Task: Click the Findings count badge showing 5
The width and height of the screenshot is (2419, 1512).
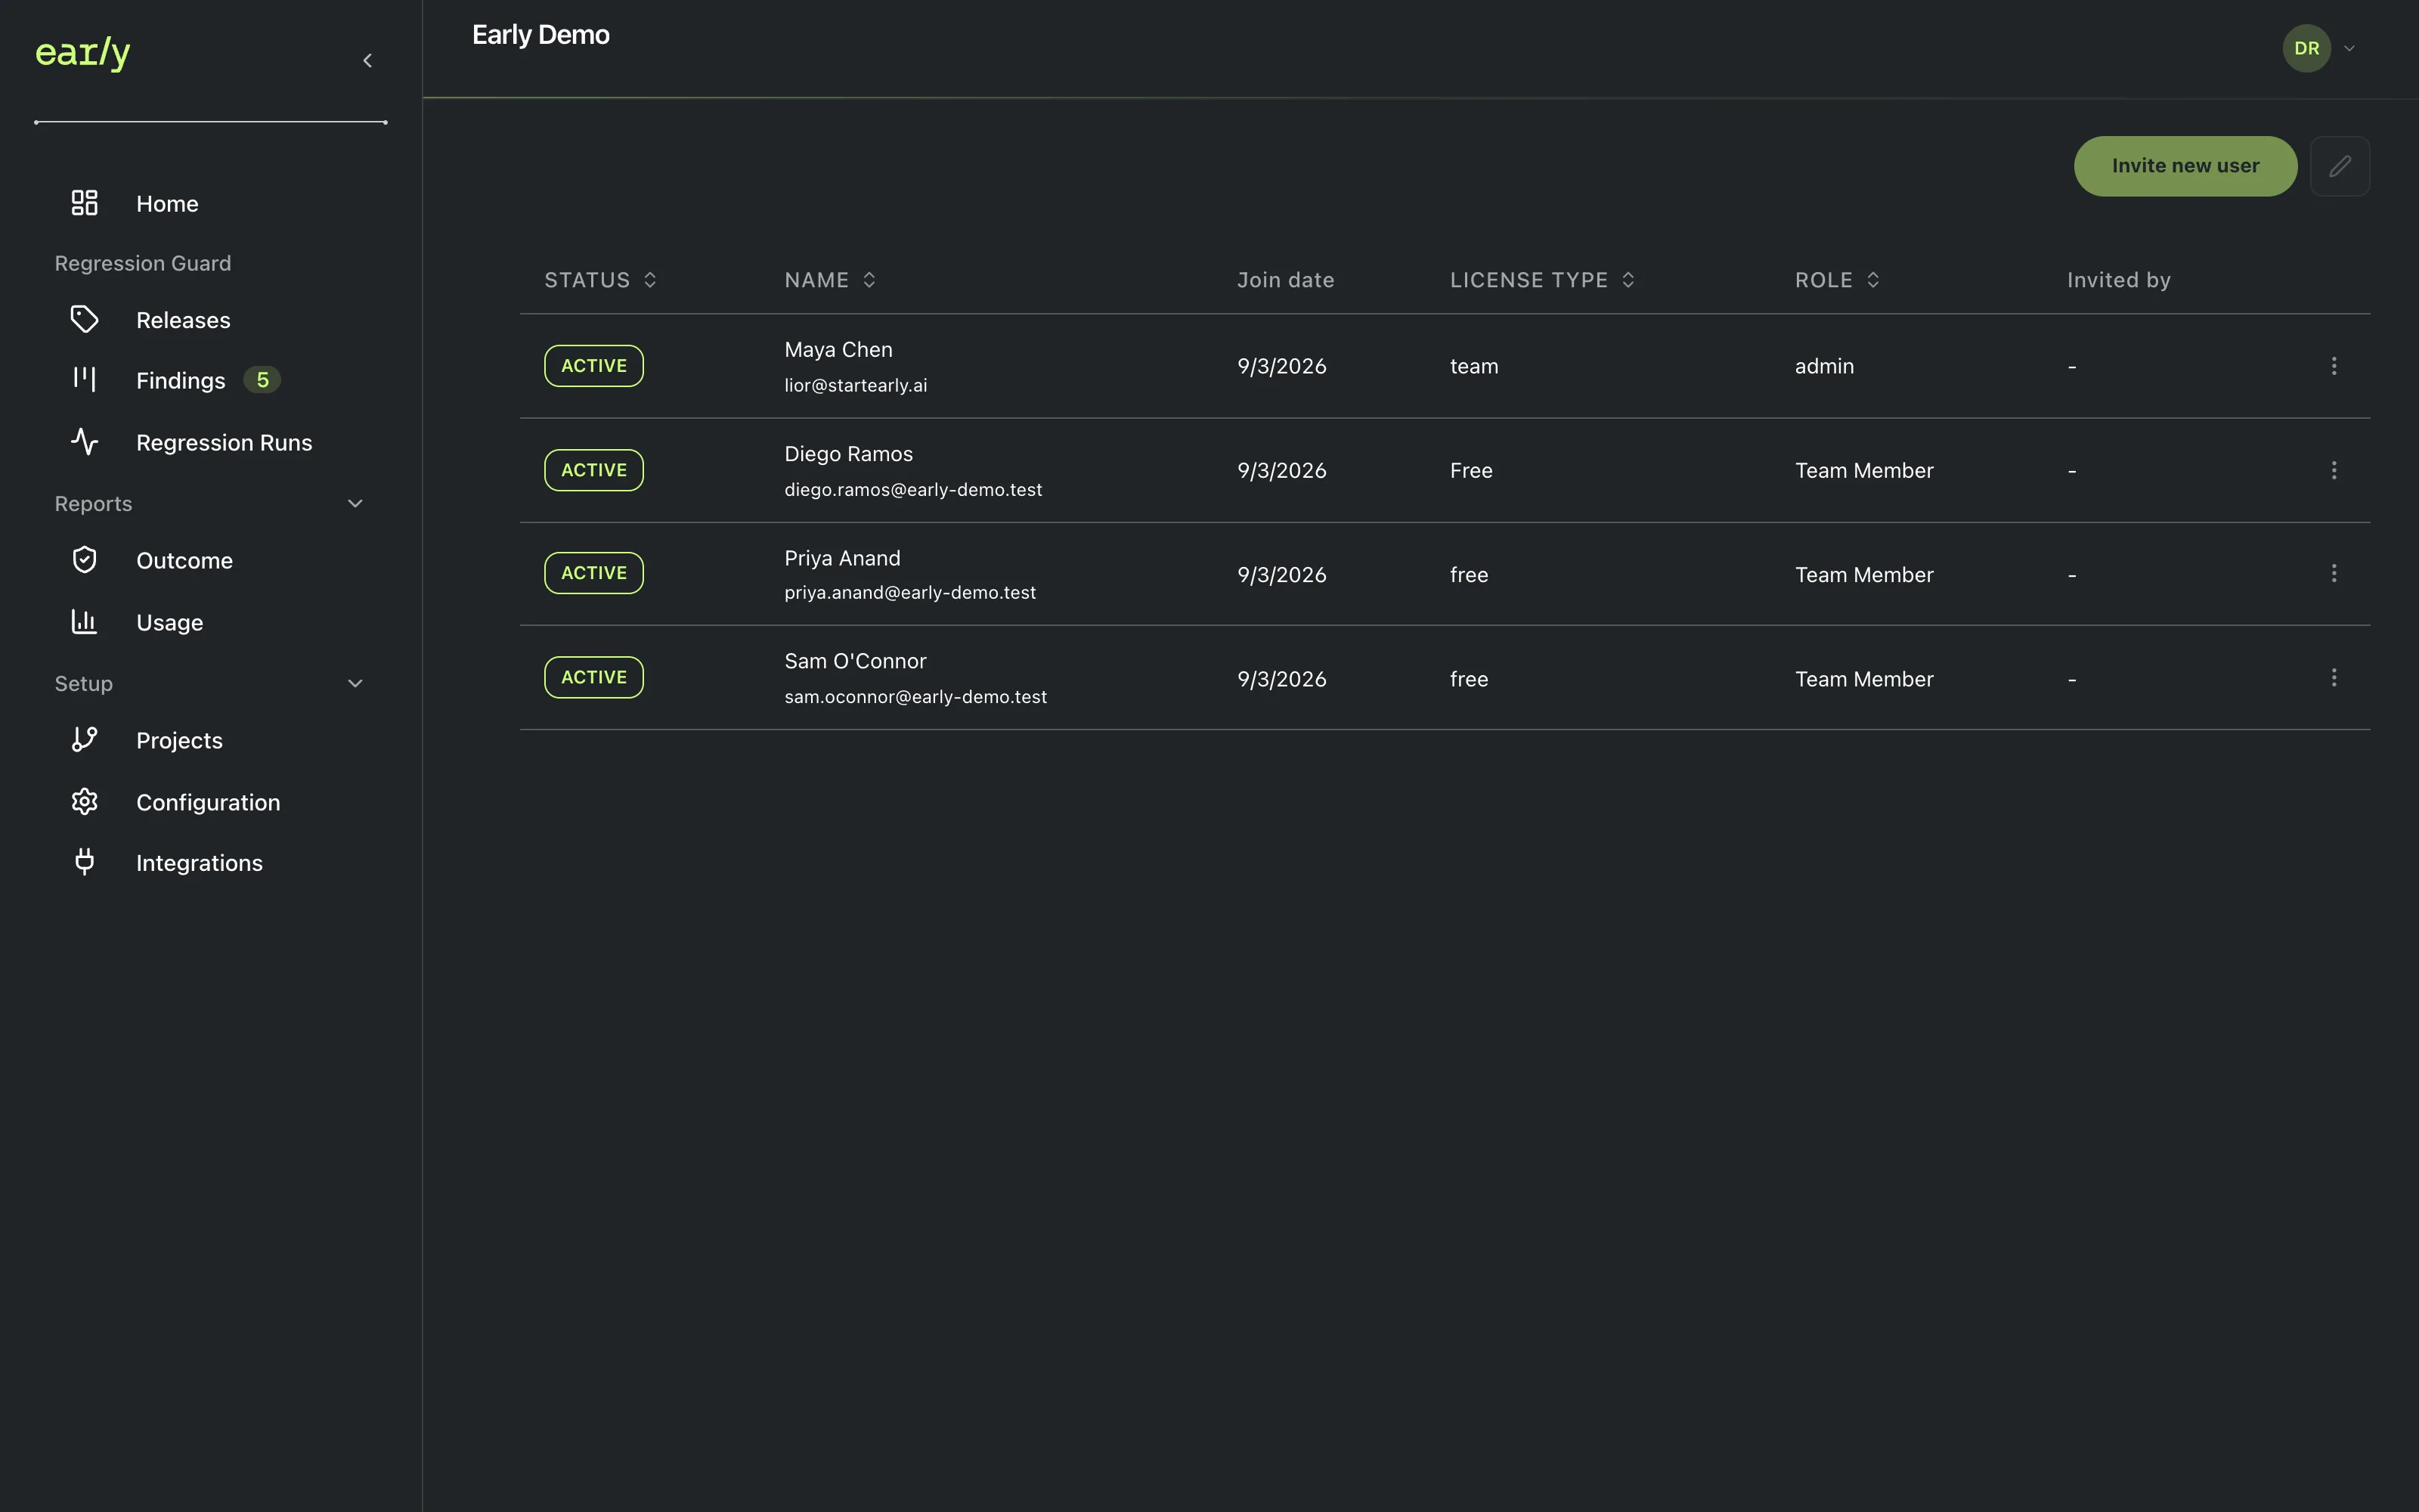Action: pos(263,380)
